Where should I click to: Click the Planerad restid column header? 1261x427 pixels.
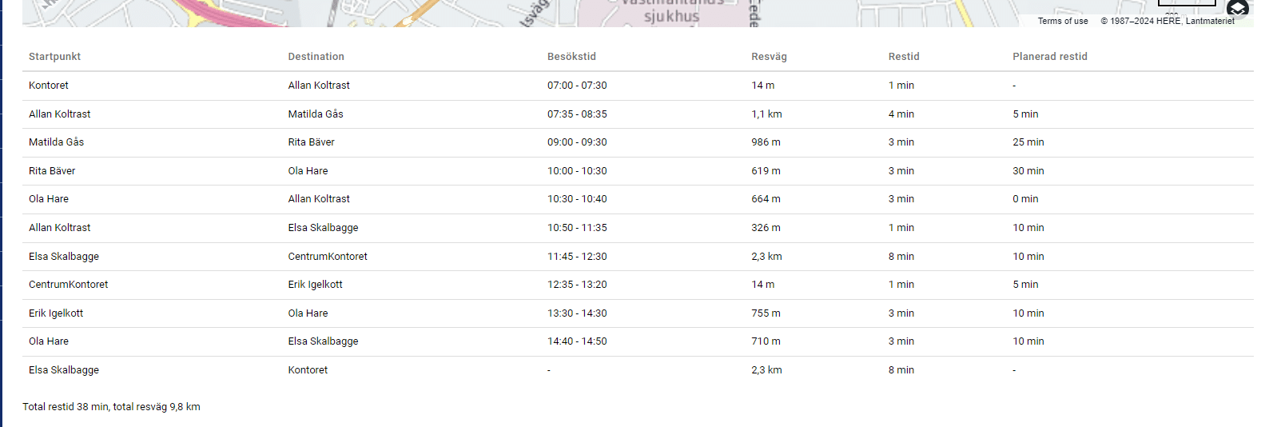click(1049, 57)
